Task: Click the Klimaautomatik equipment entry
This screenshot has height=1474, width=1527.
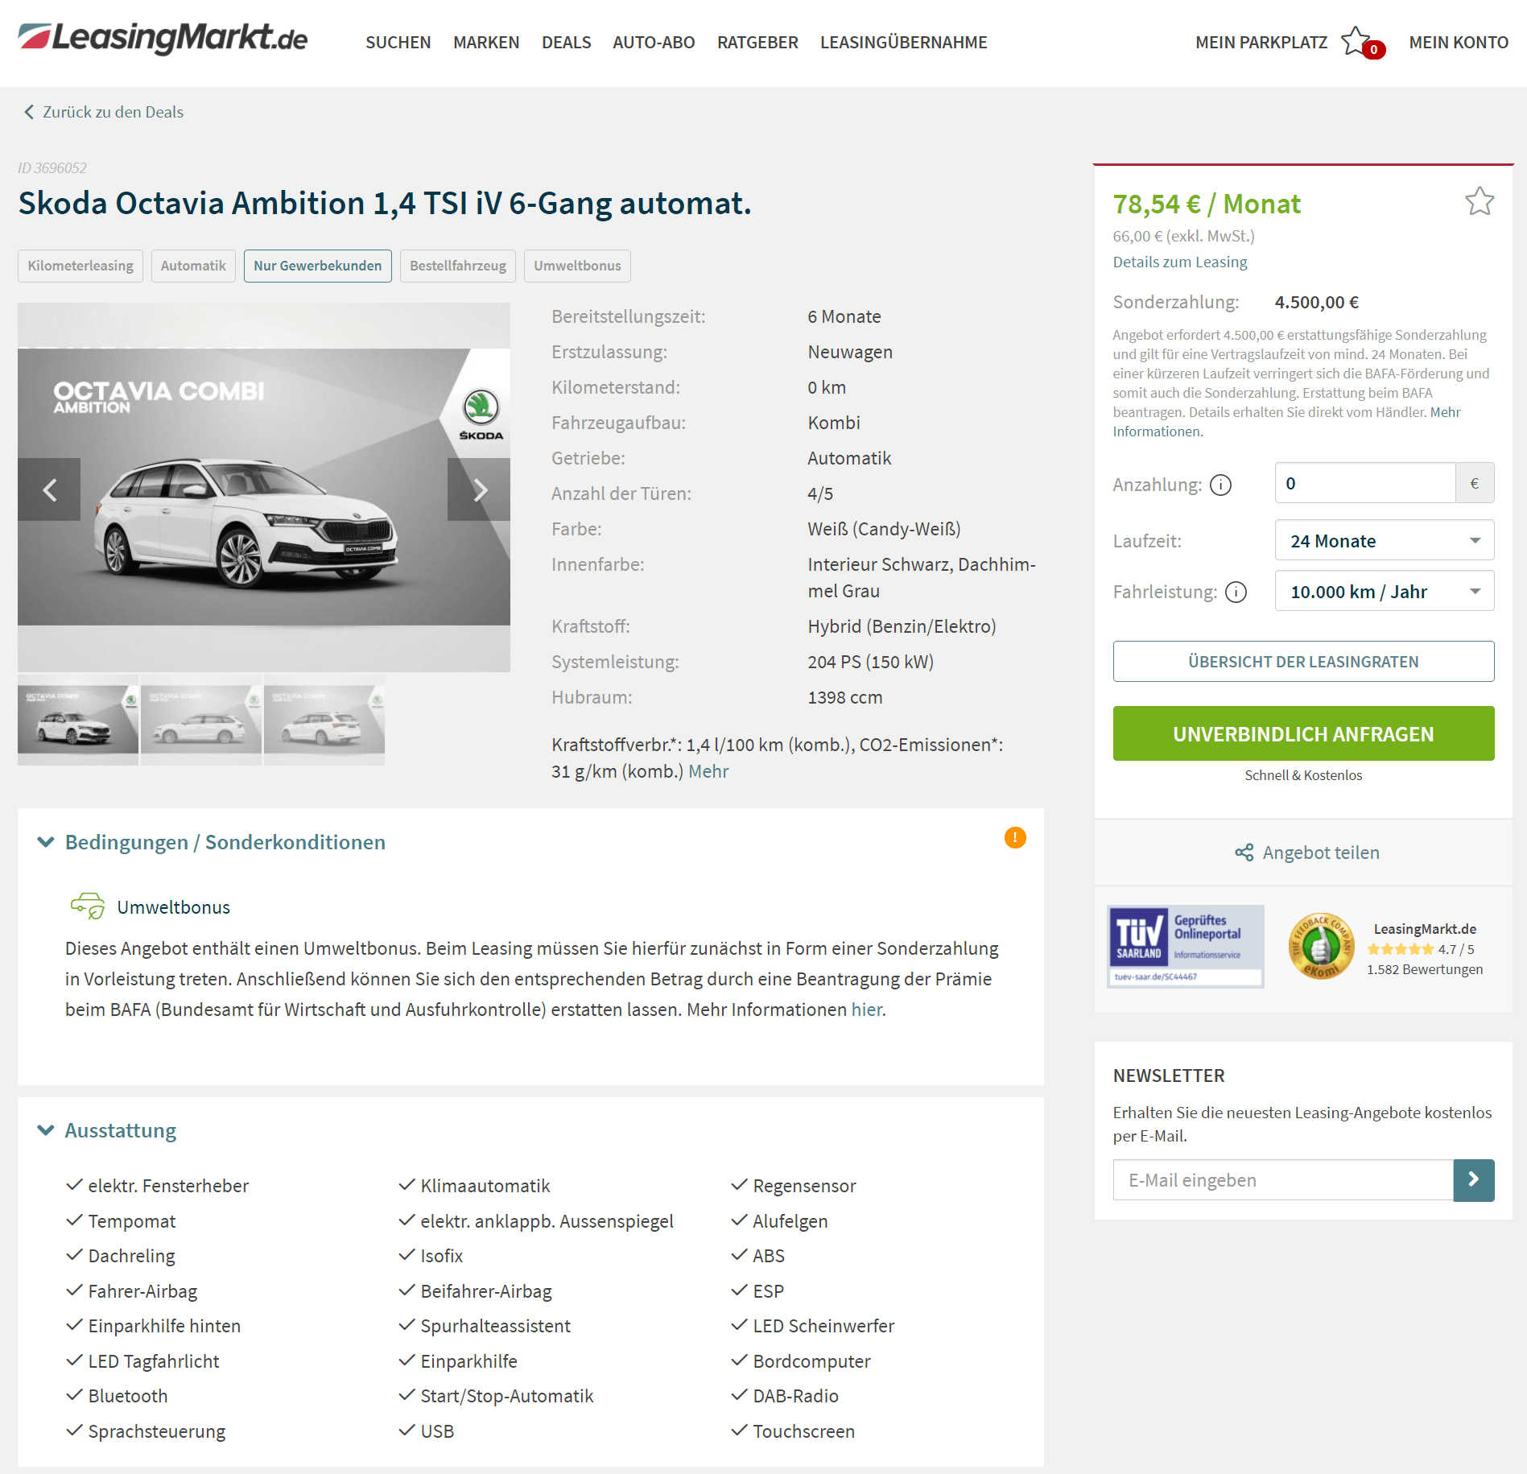Action: pos(485,1186)
